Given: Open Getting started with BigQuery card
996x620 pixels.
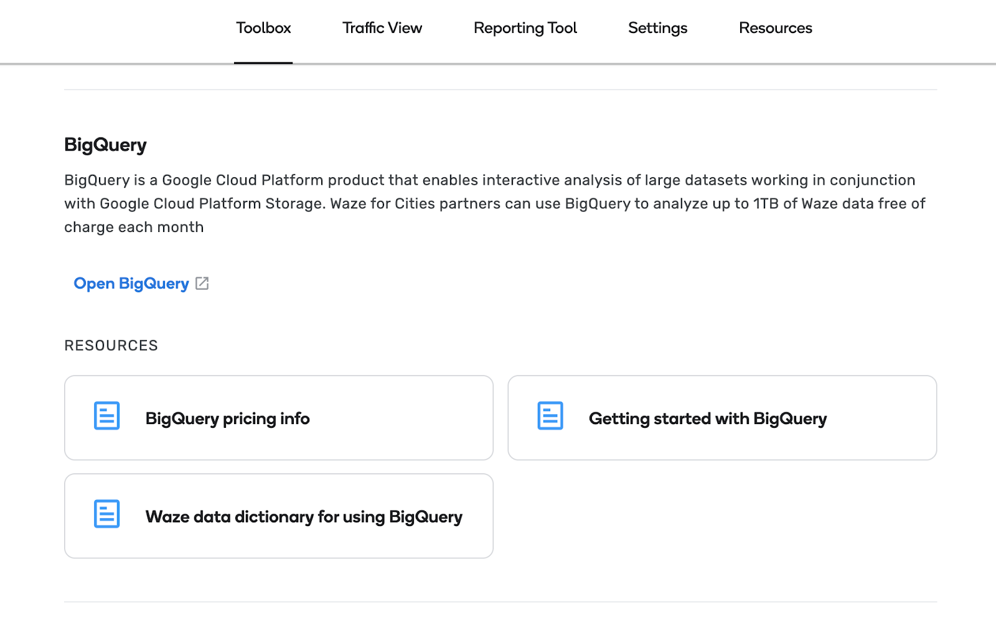Looking at the screenshot, I should coord(722,418).
